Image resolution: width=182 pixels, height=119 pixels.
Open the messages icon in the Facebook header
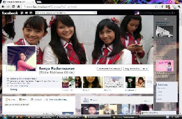click(26, 13)
